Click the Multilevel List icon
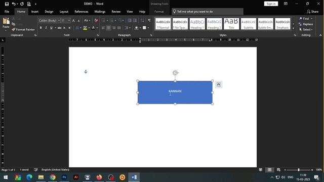The height and width of the screenshot is (182, 324). (119, 20)
